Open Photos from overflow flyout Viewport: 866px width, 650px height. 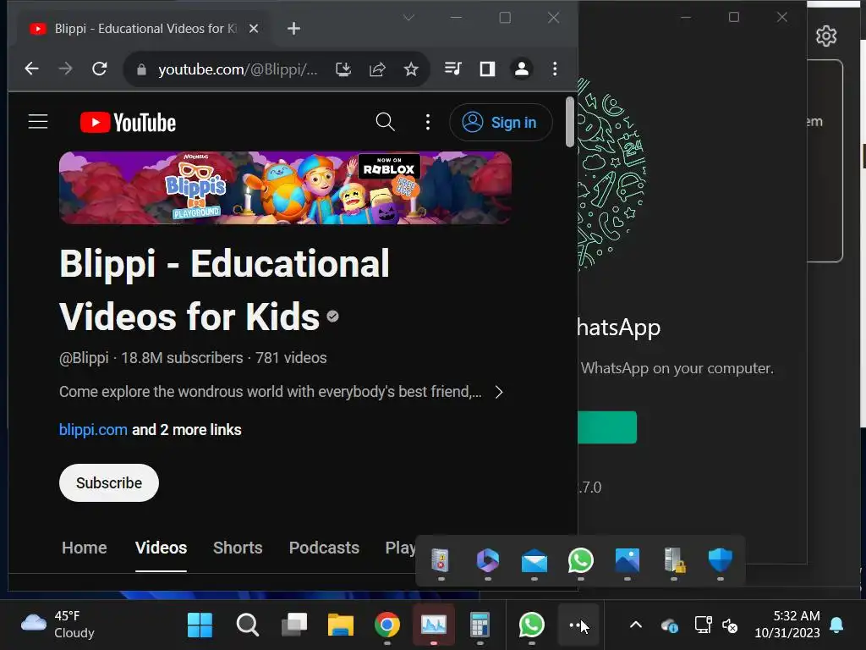point(628,560)
